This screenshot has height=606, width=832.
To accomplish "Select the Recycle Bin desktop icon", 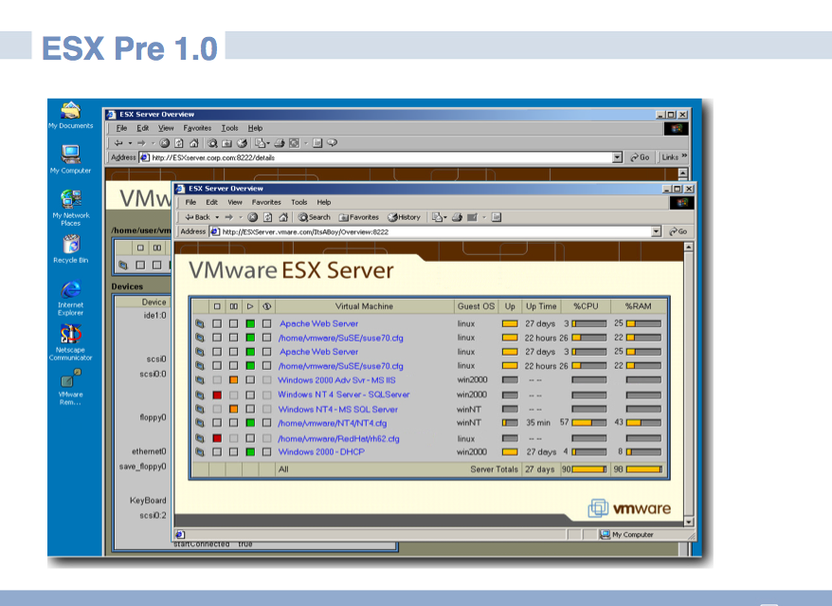I will 70,249.
